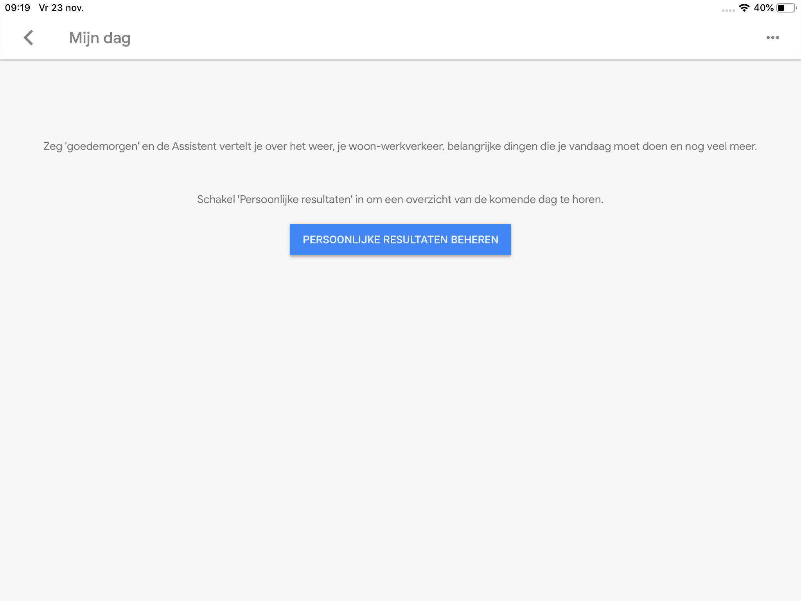The image size is (801, 601).
Task: Tap the word 'Assistent' in description
Action: point(194,146)
